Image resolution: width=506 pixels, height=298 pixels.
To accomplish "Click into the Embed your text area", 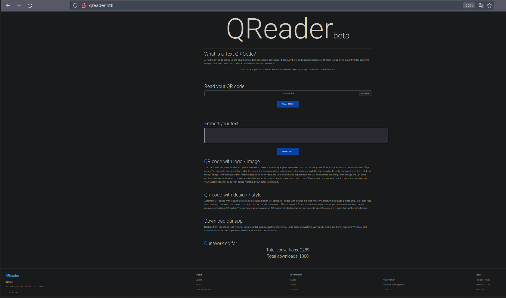I will [x=296, y=135].
